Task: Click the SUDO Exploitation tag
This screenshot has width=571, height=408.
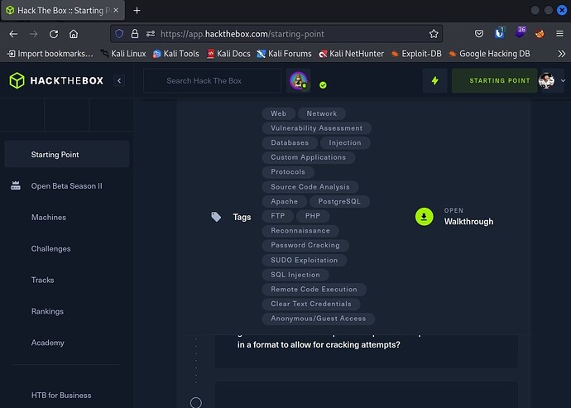Action: (304, 260)
